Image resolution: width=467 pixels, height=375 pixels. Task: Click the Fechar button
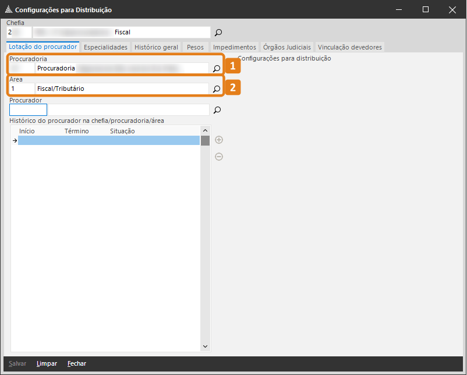coord(77,363)
